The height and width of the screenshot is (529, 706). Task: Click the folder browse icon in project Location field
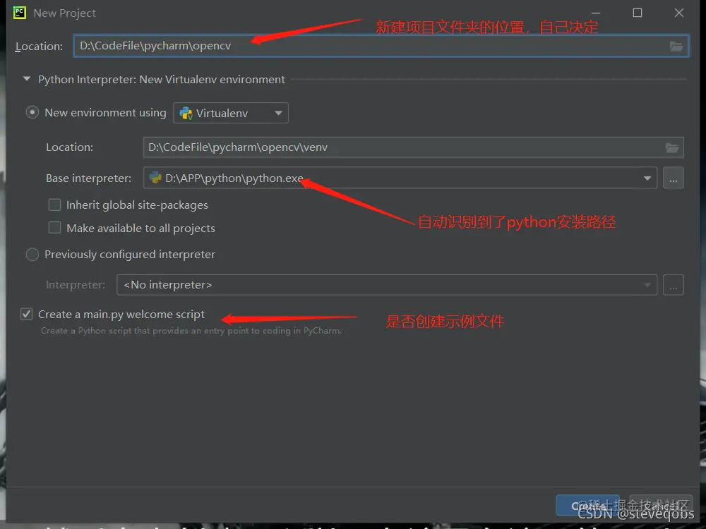[676, 46]
